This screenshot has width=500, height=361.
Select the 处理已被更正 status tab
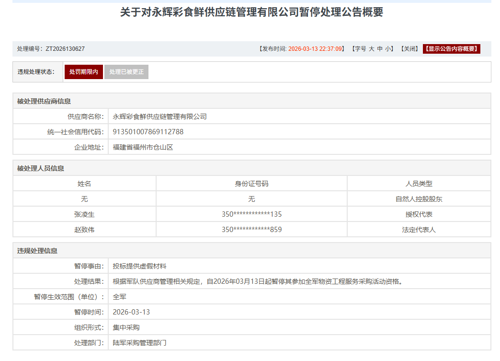(126, 72)
